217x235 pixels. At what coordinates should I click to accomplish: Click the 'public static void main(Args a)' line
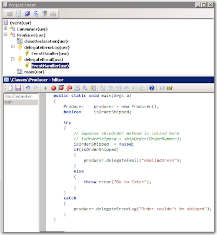[92, 96]
